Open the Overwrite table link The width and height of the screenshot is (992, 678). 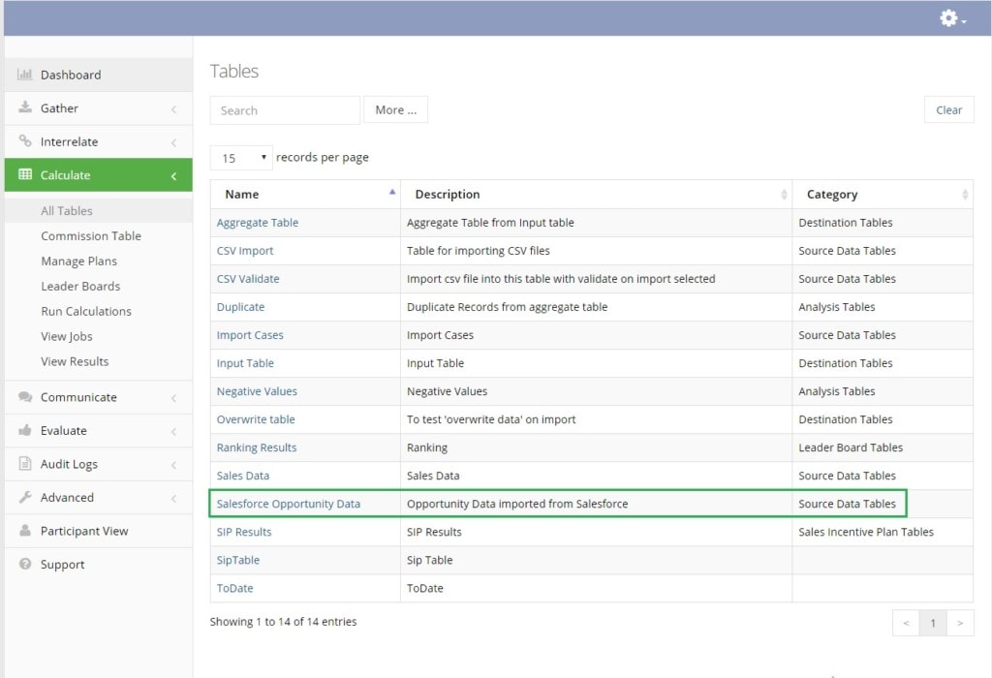click(x=256, y=419)
